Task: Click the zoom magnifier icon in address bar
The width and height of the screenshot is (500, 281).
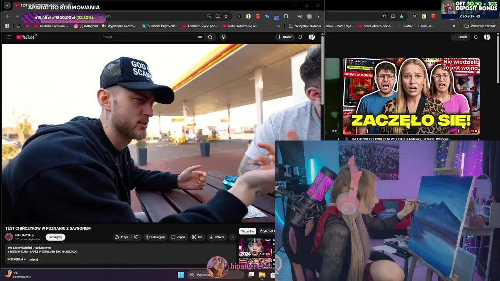Action: click(x=209, y=16)
